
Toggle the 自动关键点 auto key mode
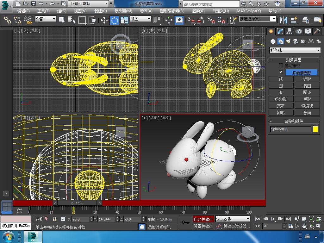203,219
